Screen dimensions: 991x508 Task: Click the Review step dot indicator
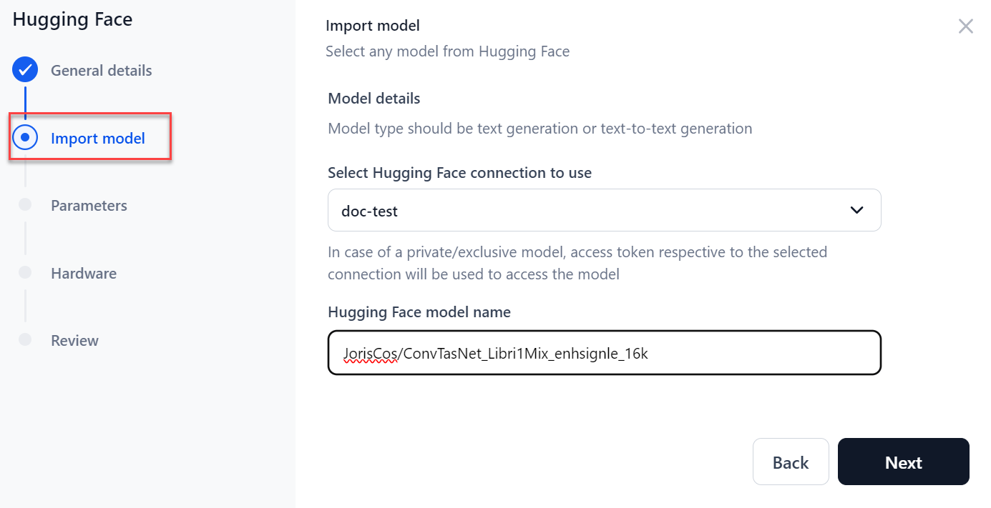[25, 340]
